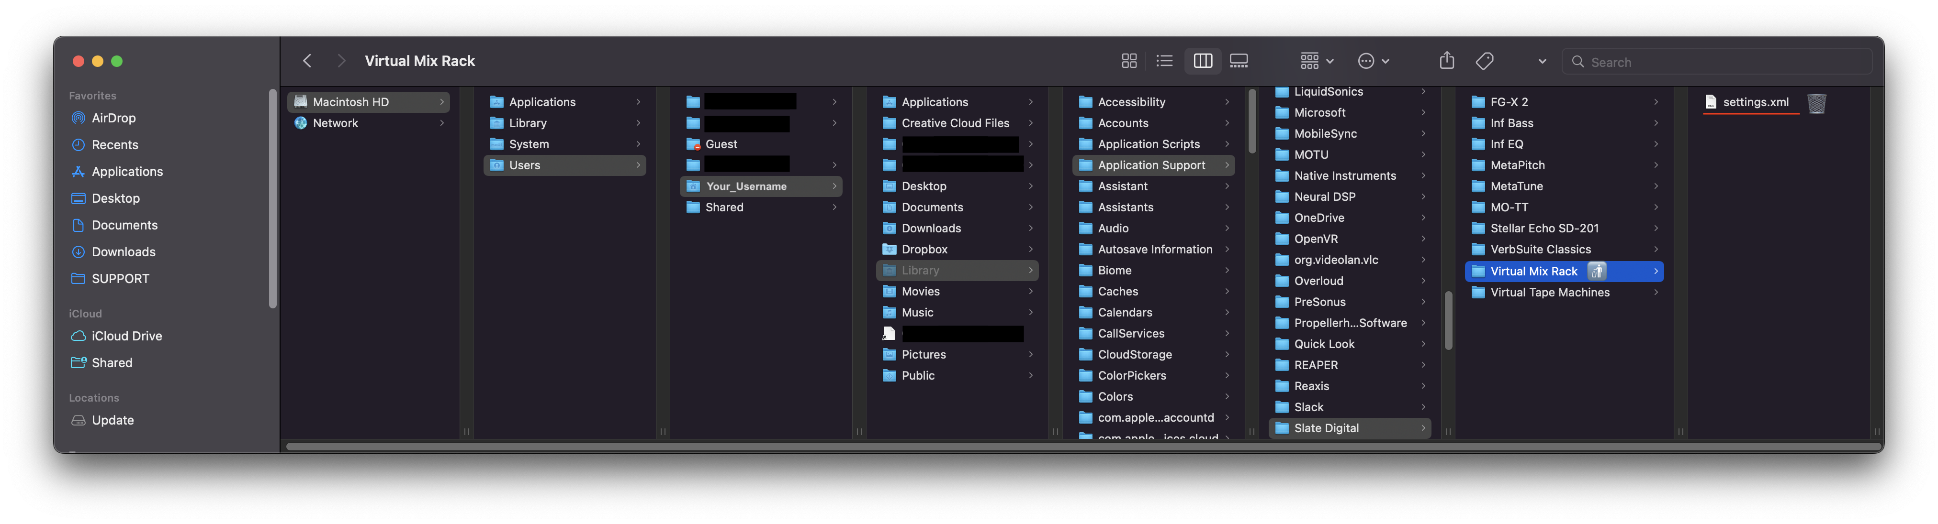Select Network in the first column
The image size is (1938, 524).
tap(335, 123)
